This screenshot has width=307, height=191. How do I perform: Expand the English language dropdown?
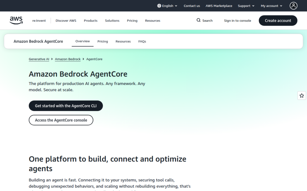point(167,6)
